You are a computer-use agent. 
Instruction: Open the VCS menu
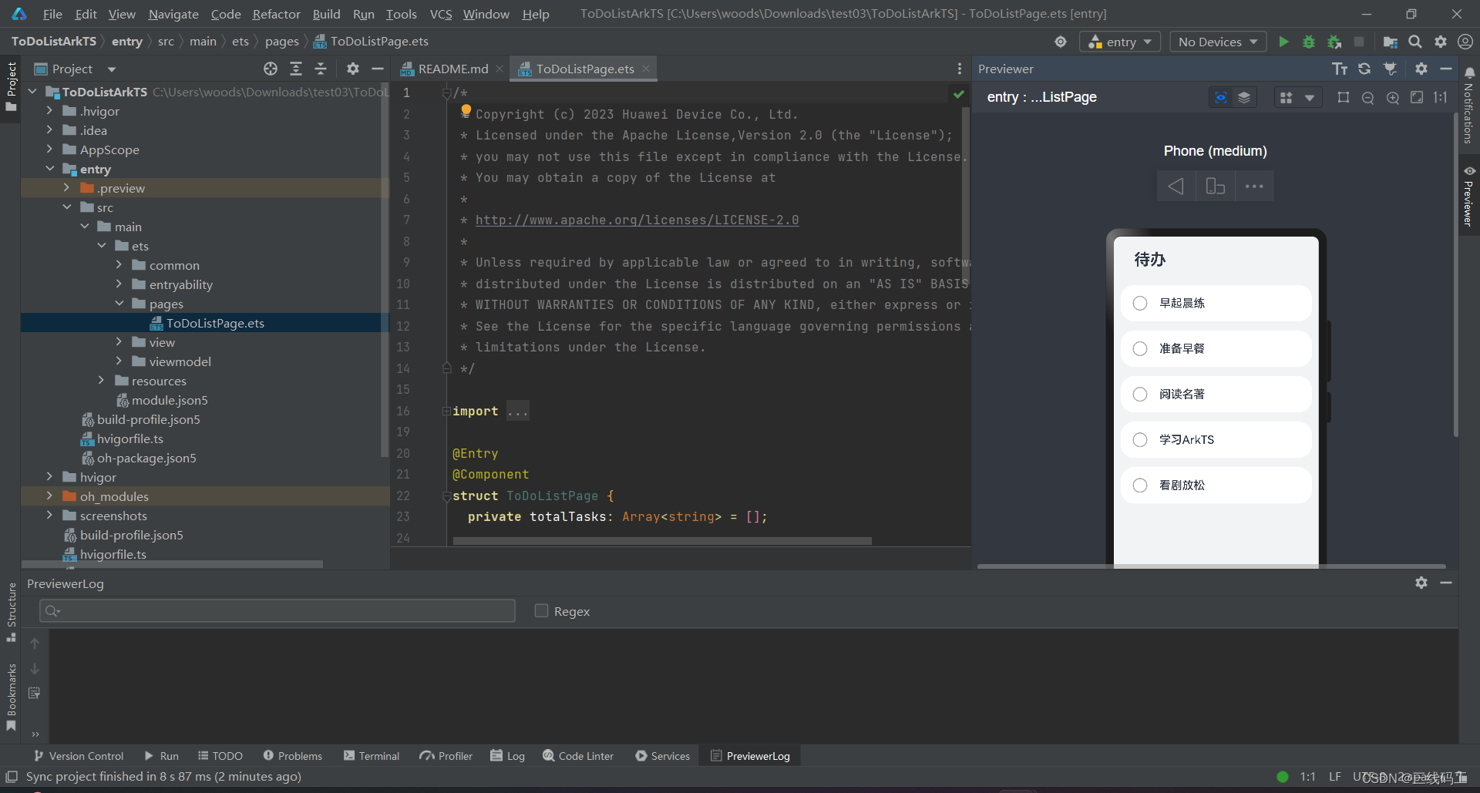[441, 14]
